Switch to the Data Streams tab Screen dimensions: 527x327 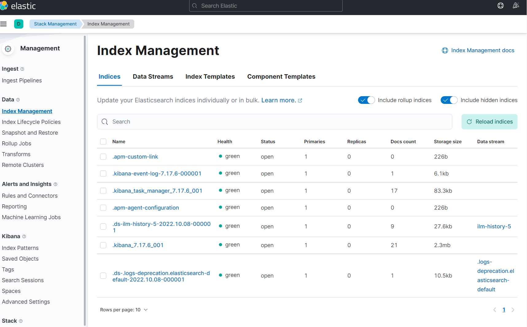[153, 77]
